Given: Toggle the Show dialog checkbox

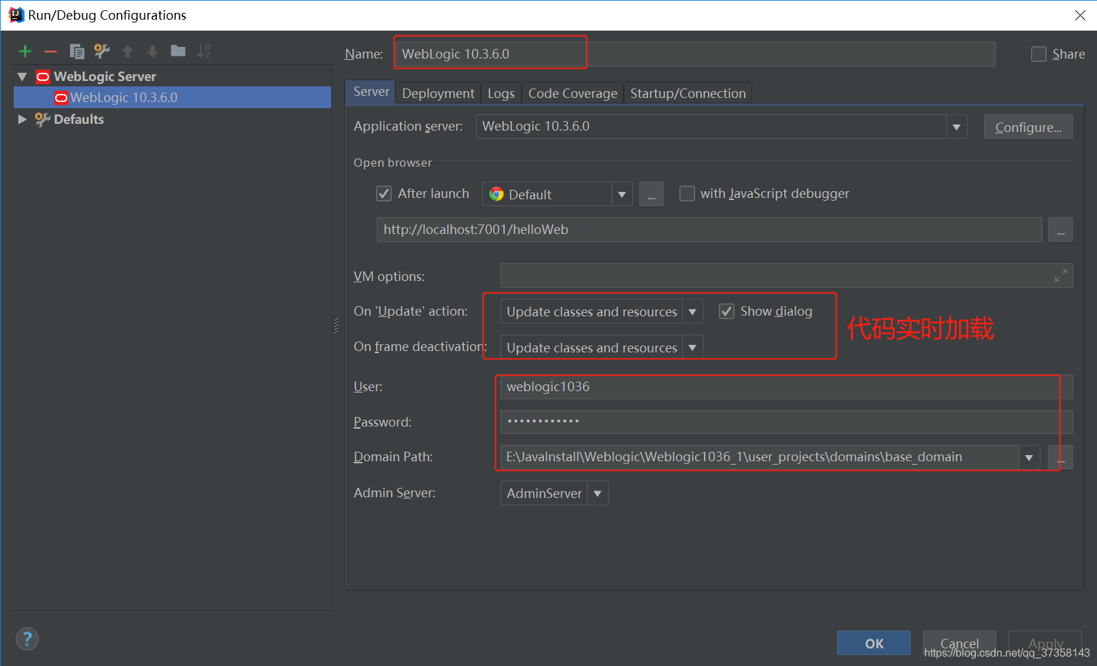Looking at the screenshot, I should tap(727, 312).
